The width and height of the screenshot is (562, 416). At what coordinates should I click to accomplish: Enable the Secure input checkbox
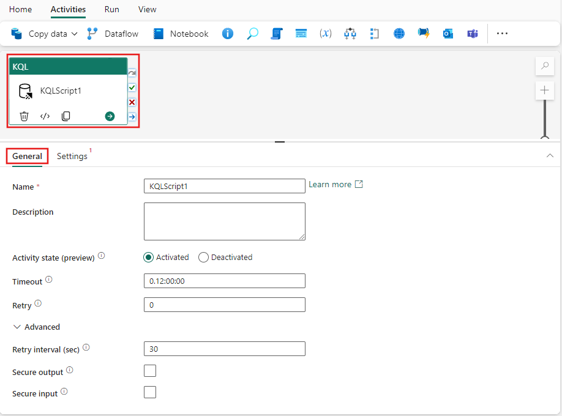[150, 392]
